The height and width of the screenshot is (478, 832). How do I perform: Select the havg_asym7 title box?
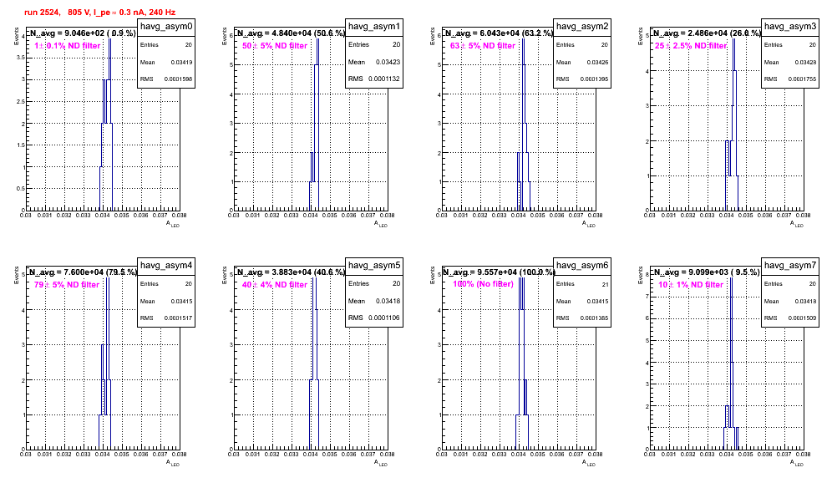click(x=790, y=266)
